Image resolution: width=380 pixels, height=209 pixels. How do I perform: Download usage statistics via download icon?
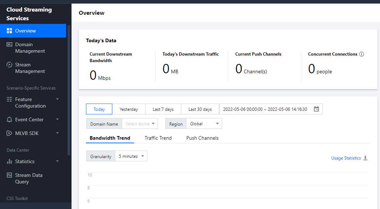click(x=365, y=158)
